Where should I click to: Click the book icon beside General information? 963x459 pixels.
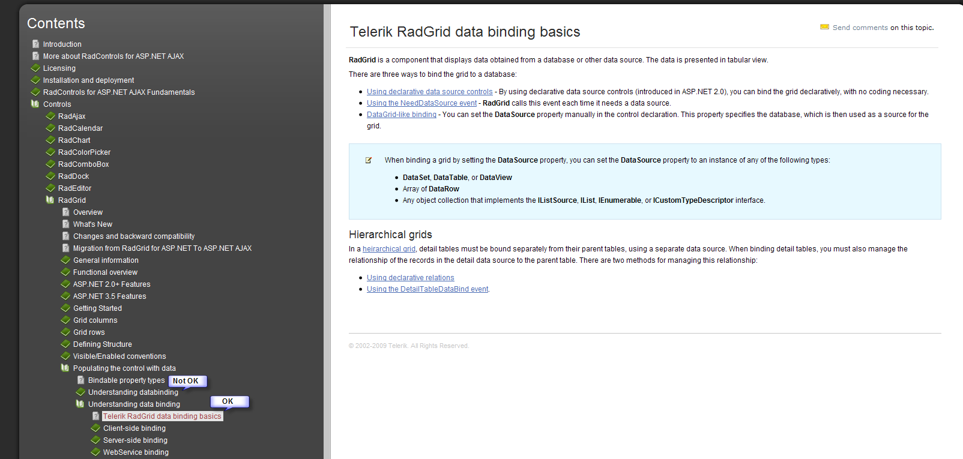pos(65,260)
